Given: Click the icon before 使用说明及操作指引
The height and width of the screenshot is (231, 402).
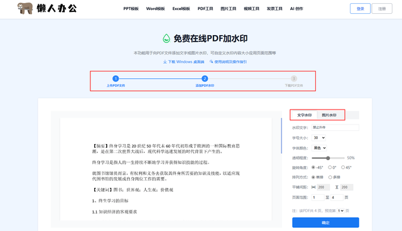Looking at the screenshot, I should [211, 61].
